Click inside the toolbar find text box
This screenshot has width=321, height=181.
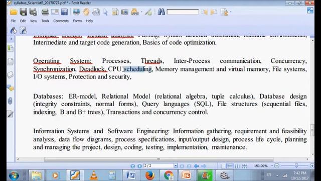pos(183,12)
